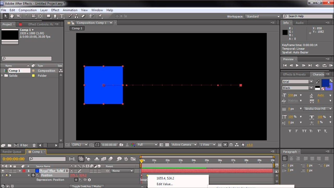Viewport: 334px width, 188px height.
Task: Open the Composition menu
Action: (27, 10)
